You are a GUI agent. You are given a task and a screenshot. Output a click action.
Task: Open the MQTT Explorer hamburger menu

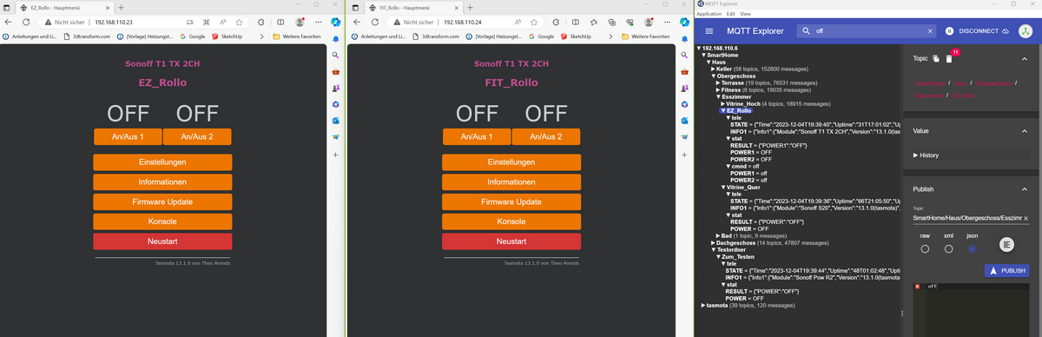(709, 30)
